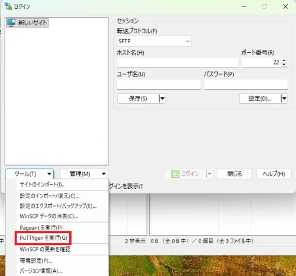The height and width of the screenshot is (276, 296).
Task: Click the 閉じる button
Action: pos(234,174)
